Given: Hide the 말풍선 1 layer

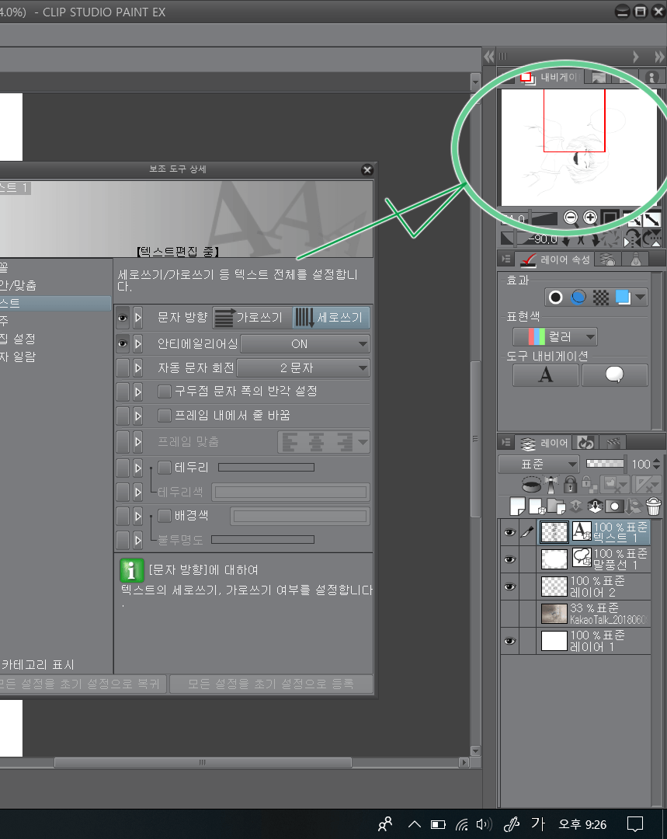Looking at the screenshot, I should click(x=509, y=559).
